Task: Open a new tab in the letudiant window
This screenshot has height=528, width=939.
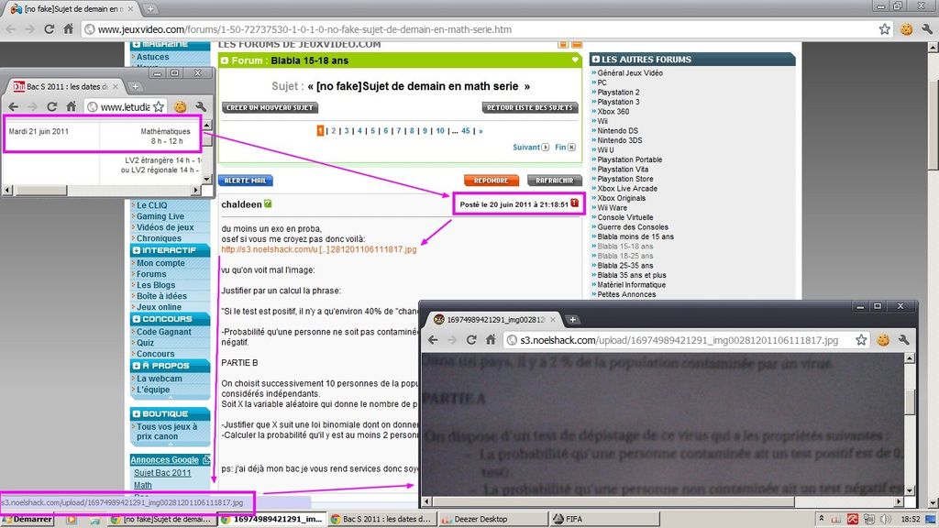Action: click(x=136, y=87)
